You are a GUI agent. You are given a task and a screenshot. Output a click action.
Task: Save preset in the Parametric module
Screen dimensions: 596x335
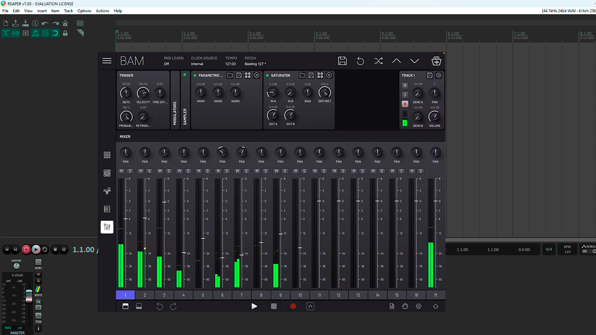tap(239, 75)
